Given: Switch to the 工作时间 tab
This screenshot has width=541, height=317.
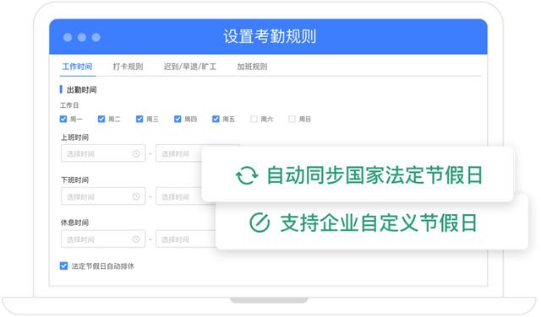Looking at the screenshot, I should (x=77, y=67).
